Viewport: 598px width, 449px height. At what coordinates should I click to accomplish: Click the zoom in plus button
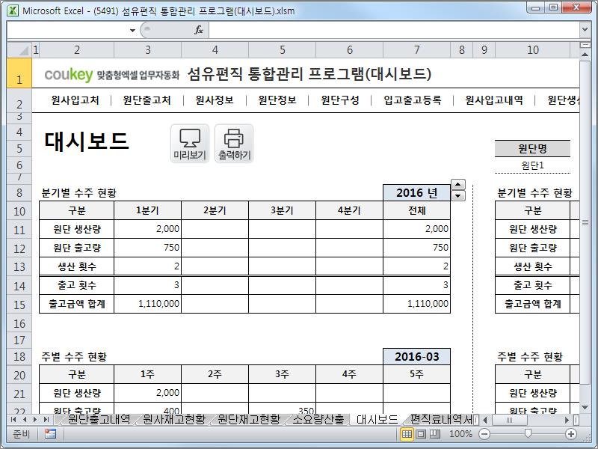[x=571, y=434]
